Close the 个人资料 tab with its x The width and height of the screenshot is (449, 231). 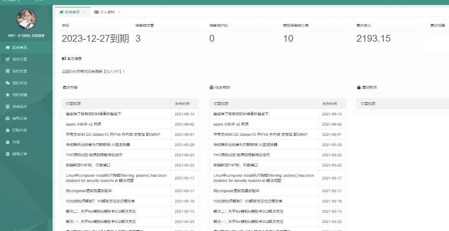tap(119, 12)
